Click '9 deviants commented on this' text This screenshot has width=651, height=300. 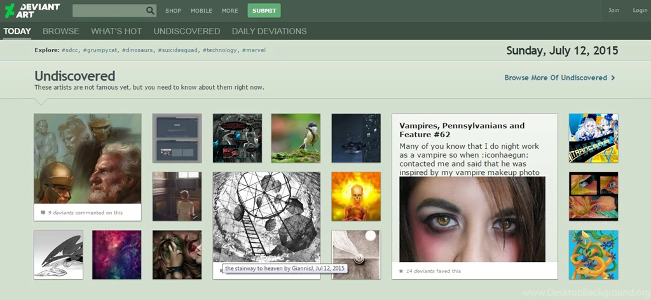point(85,212)
